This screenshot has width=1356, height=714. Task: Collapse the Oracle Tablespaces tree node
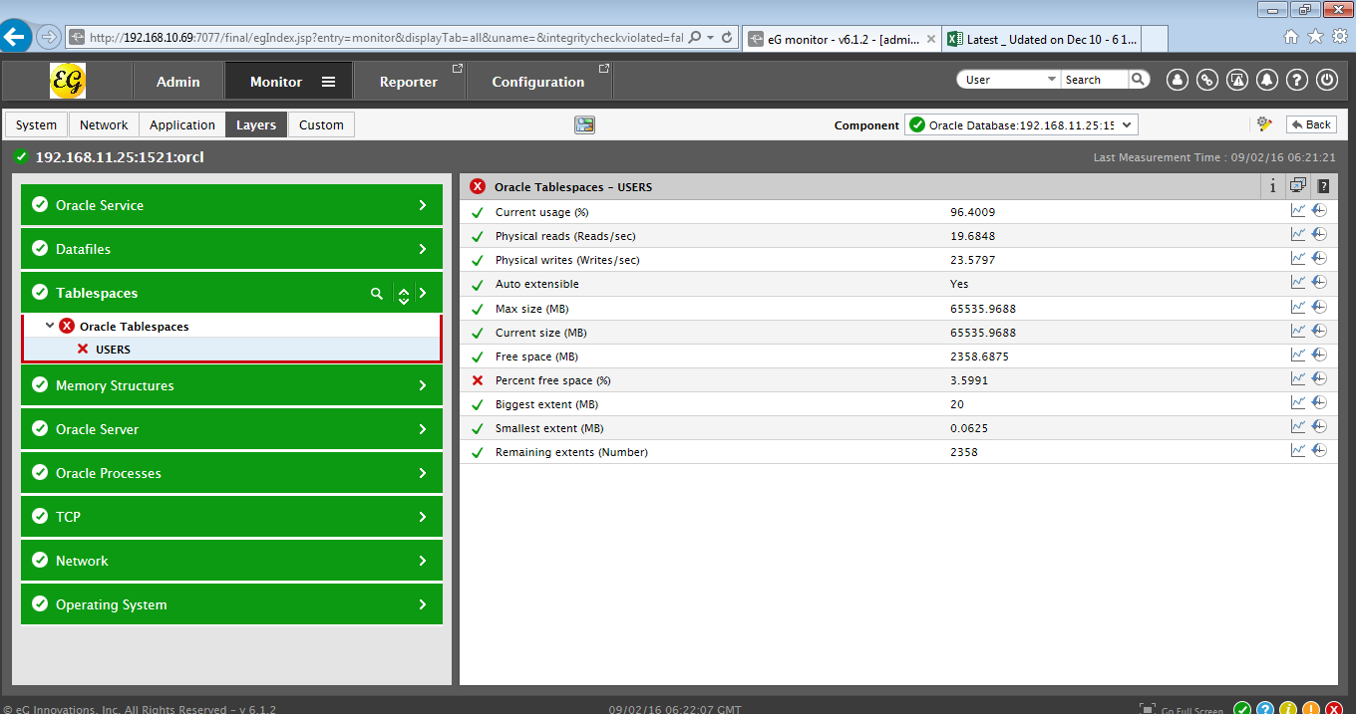(50, 326)
